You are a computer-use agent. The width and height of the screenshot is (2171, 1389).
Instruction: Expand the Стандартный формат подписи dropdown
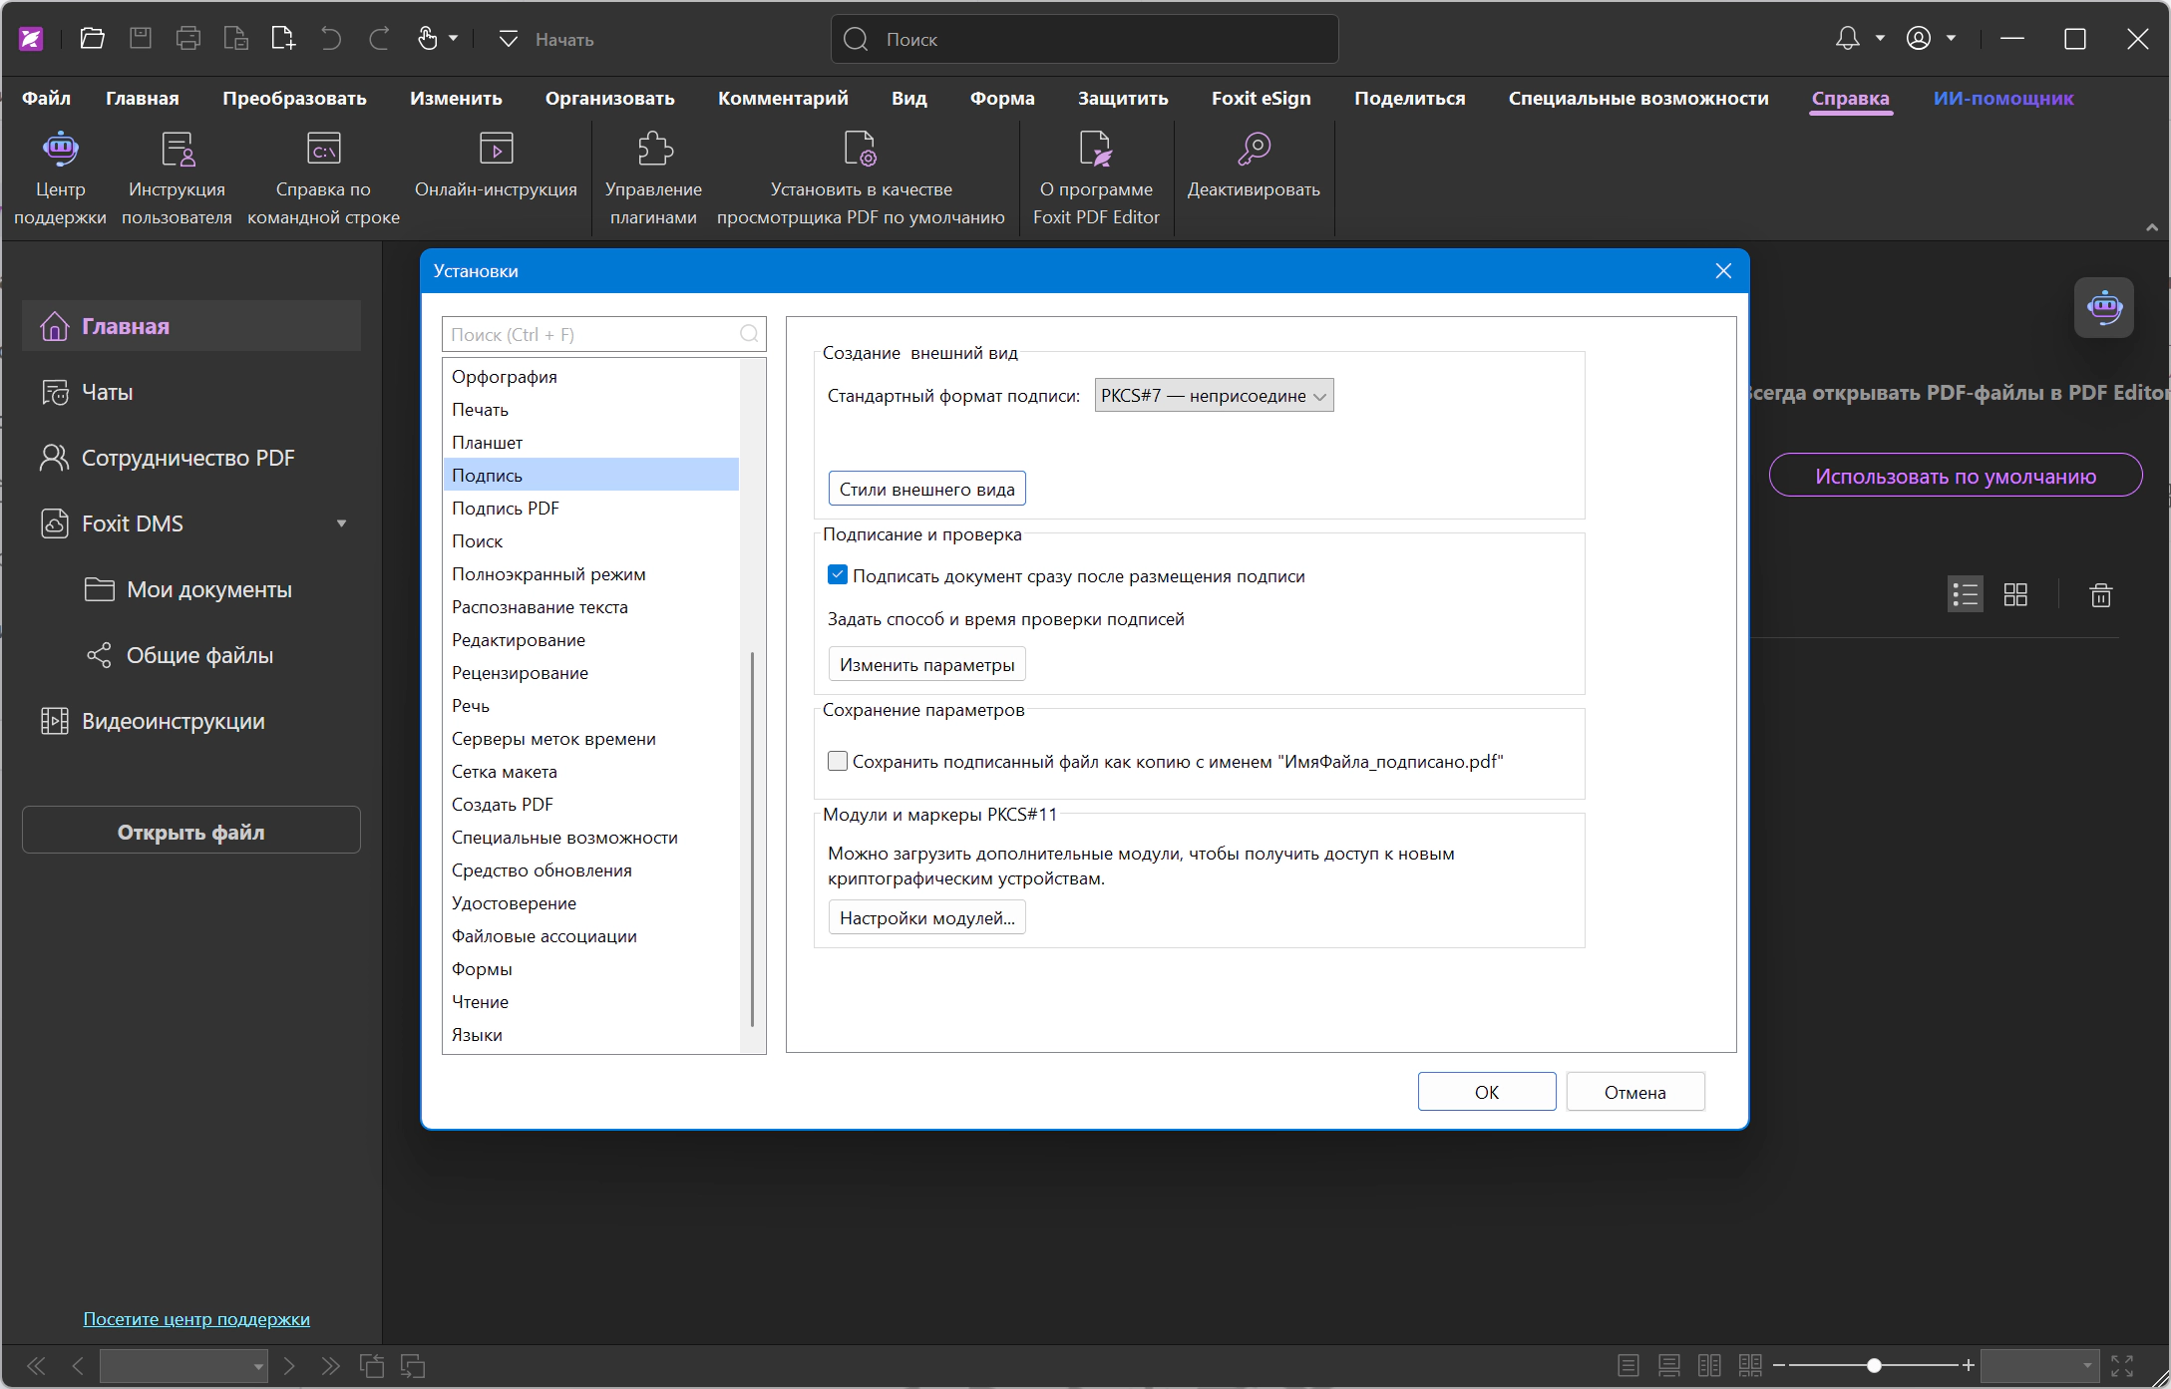click(x=1214, y=395)
